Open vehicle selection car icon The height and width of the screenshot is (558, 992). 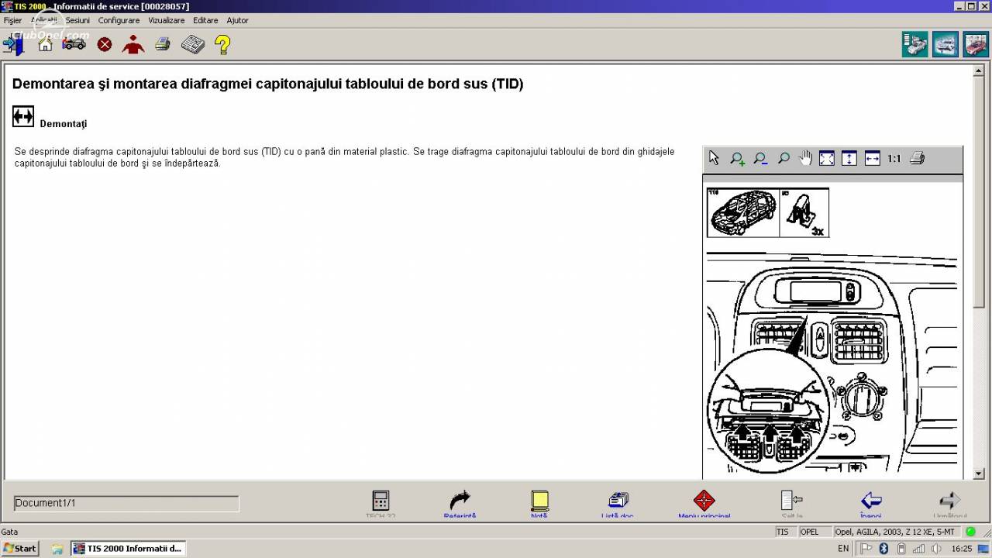point(74,44)
